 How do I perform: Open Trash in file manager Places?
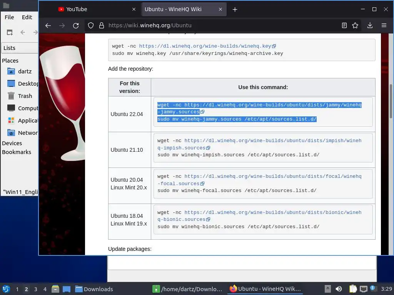tap(20, 96)
